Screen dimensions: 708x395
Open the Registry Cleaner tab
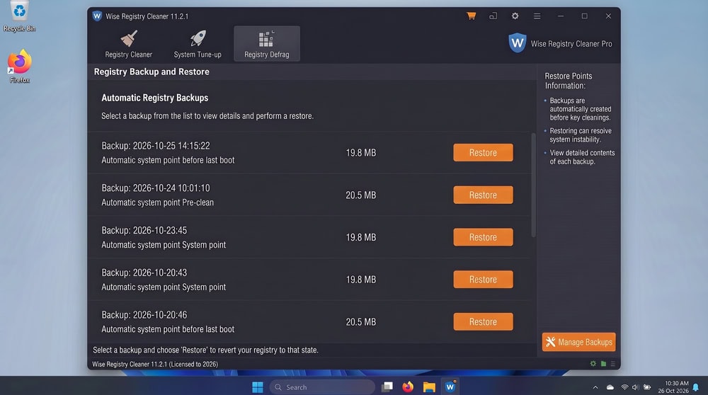pyautogui.click(x=129, y=44)
